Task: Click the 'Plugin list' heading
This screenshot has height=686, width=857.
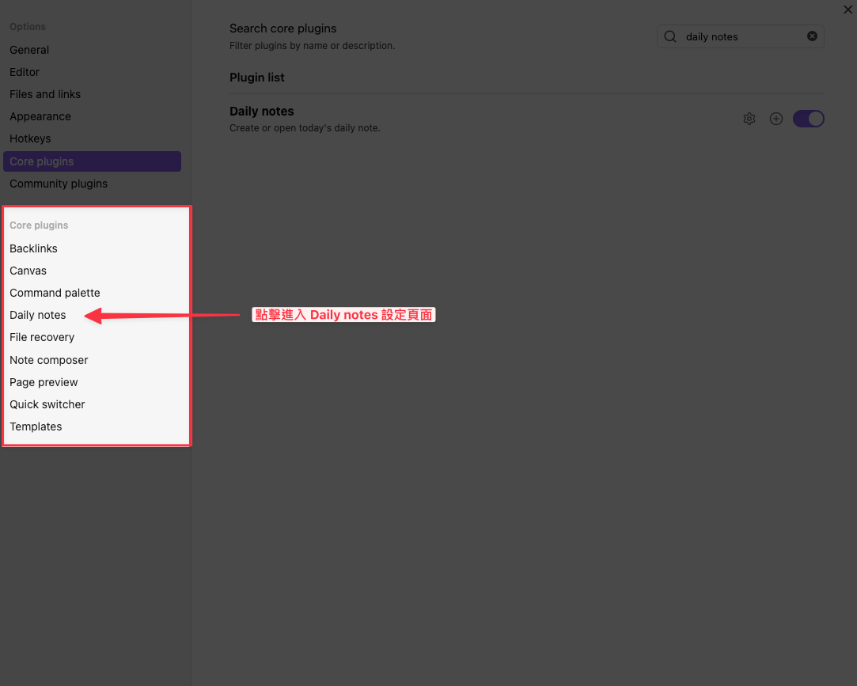Action: [257, 78]
